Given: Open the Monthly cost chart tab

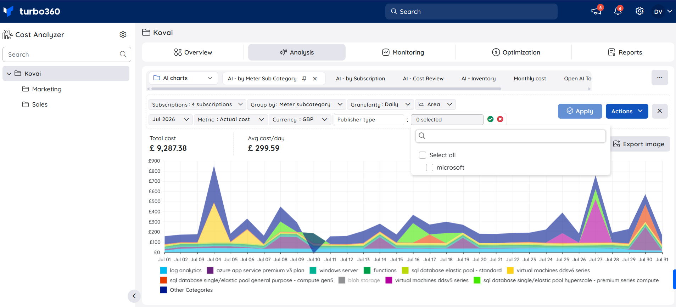Looking at the screenshot, I should click(530, 79).
